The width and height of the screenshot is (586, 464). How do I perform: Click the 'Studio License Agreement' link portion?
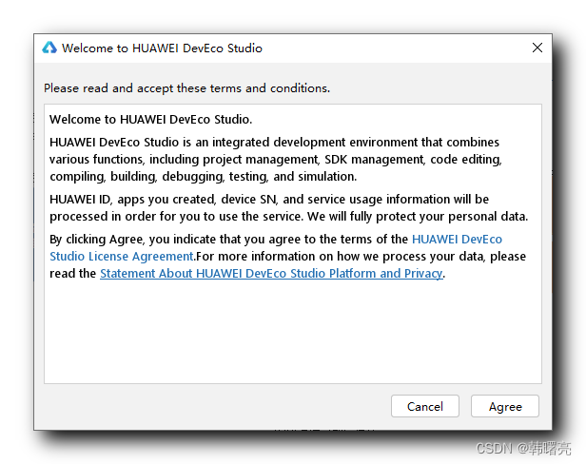click(x=122, y=257)
